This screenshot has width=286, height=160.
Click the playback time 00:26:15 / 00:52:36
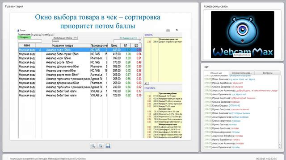click(x=266, y=159)
